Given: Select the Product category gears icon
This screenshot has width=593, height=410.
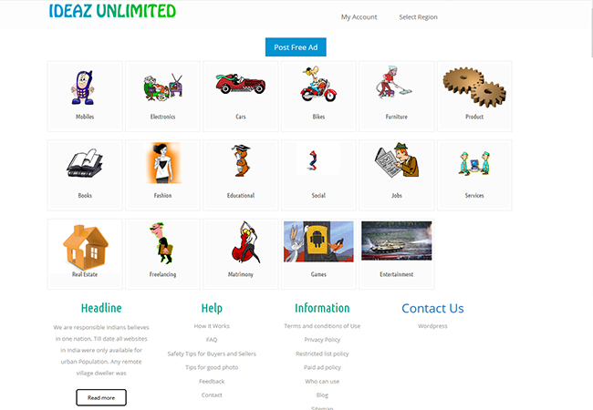Looking at the screenshot, I should 474,87.
